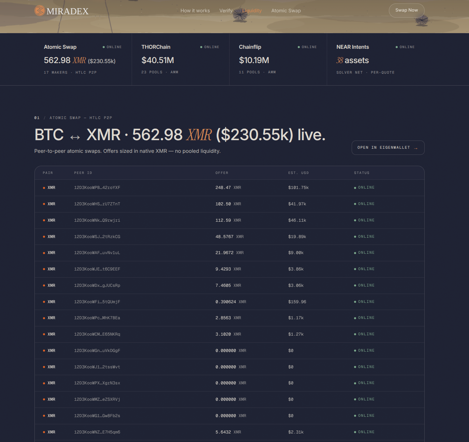Click the $9.00k estimated USD value
The height and width of the screenshot is (442, 469).
[x=296, y=253]
